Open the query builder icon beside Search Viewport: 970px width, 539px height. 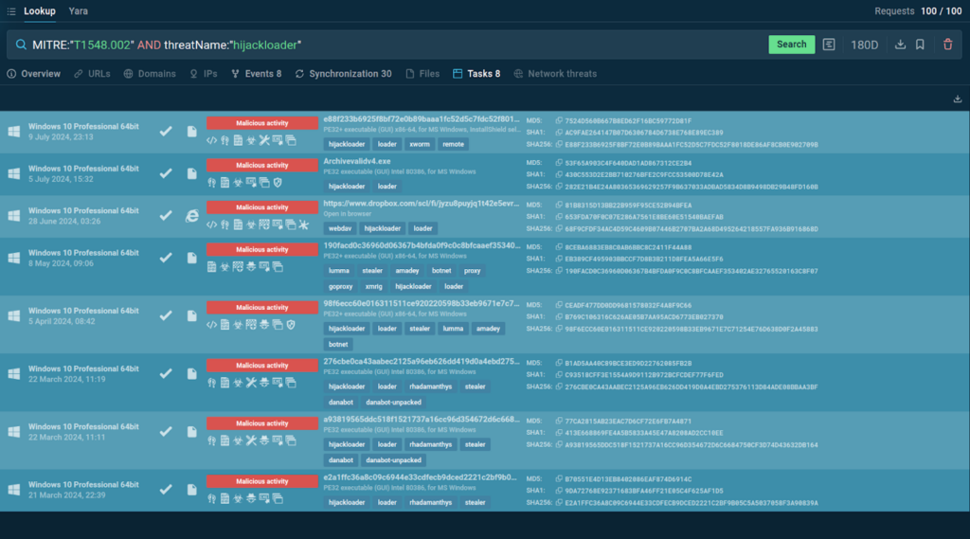[x=829, y=45]
